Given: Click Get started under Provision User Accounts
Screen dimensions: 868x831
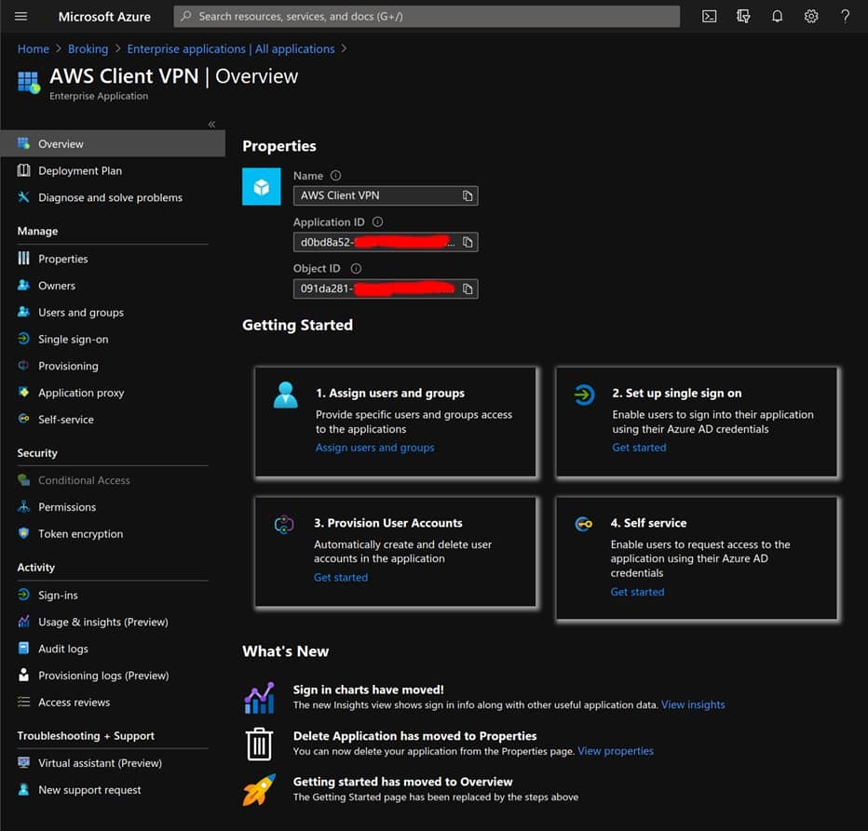Looking at the screenshot, I should coord(341,578).
